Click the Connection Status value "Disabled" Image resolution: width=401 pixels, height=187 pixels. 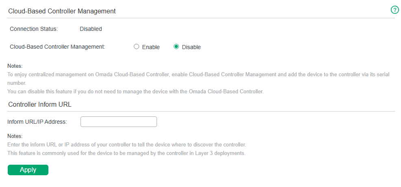coord(91,29)
